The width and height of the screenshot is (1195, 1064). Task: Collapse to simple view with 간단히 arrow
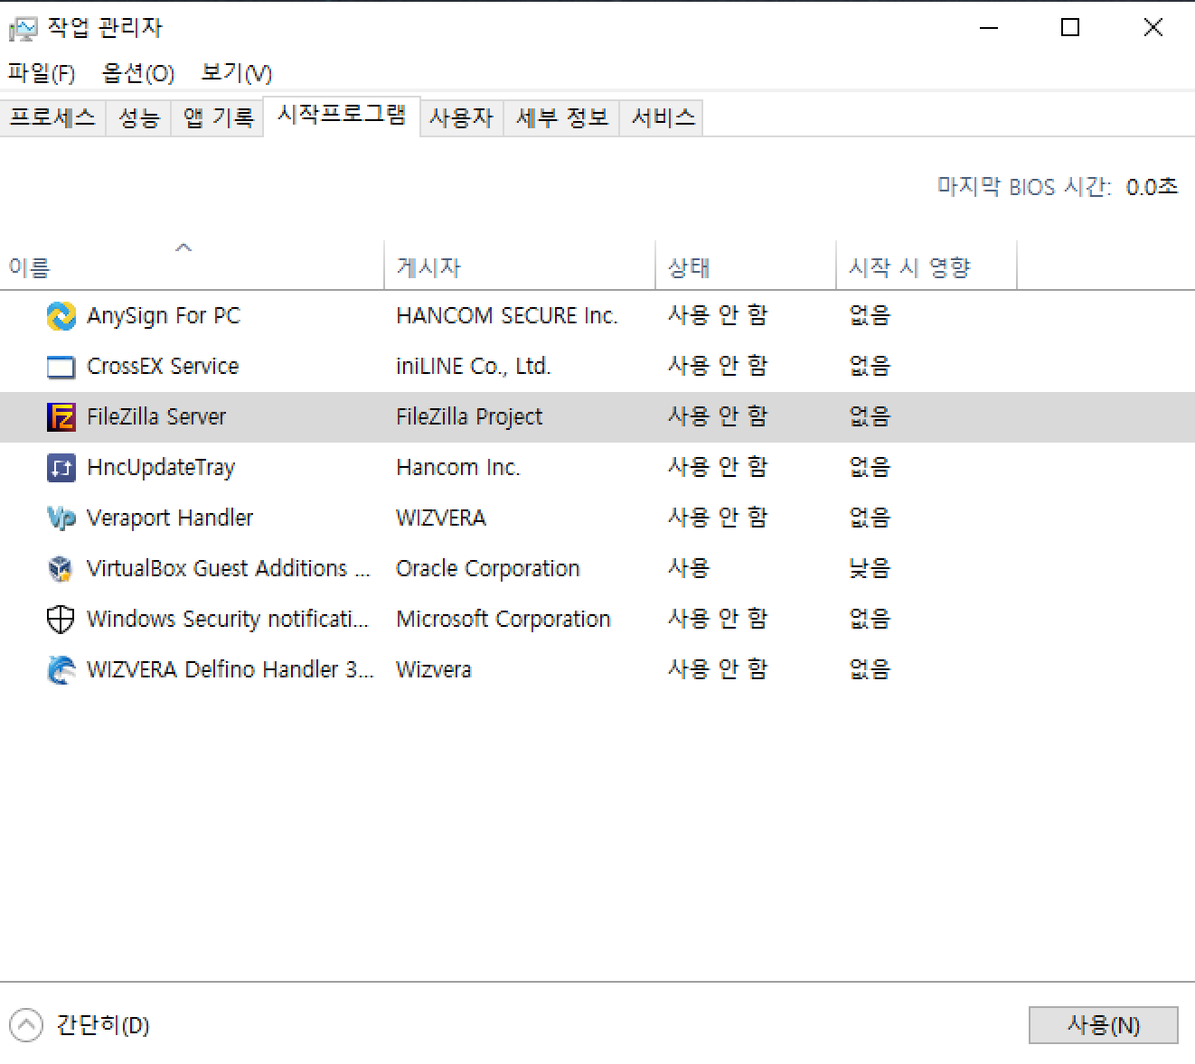click(x=26, y=1025)
